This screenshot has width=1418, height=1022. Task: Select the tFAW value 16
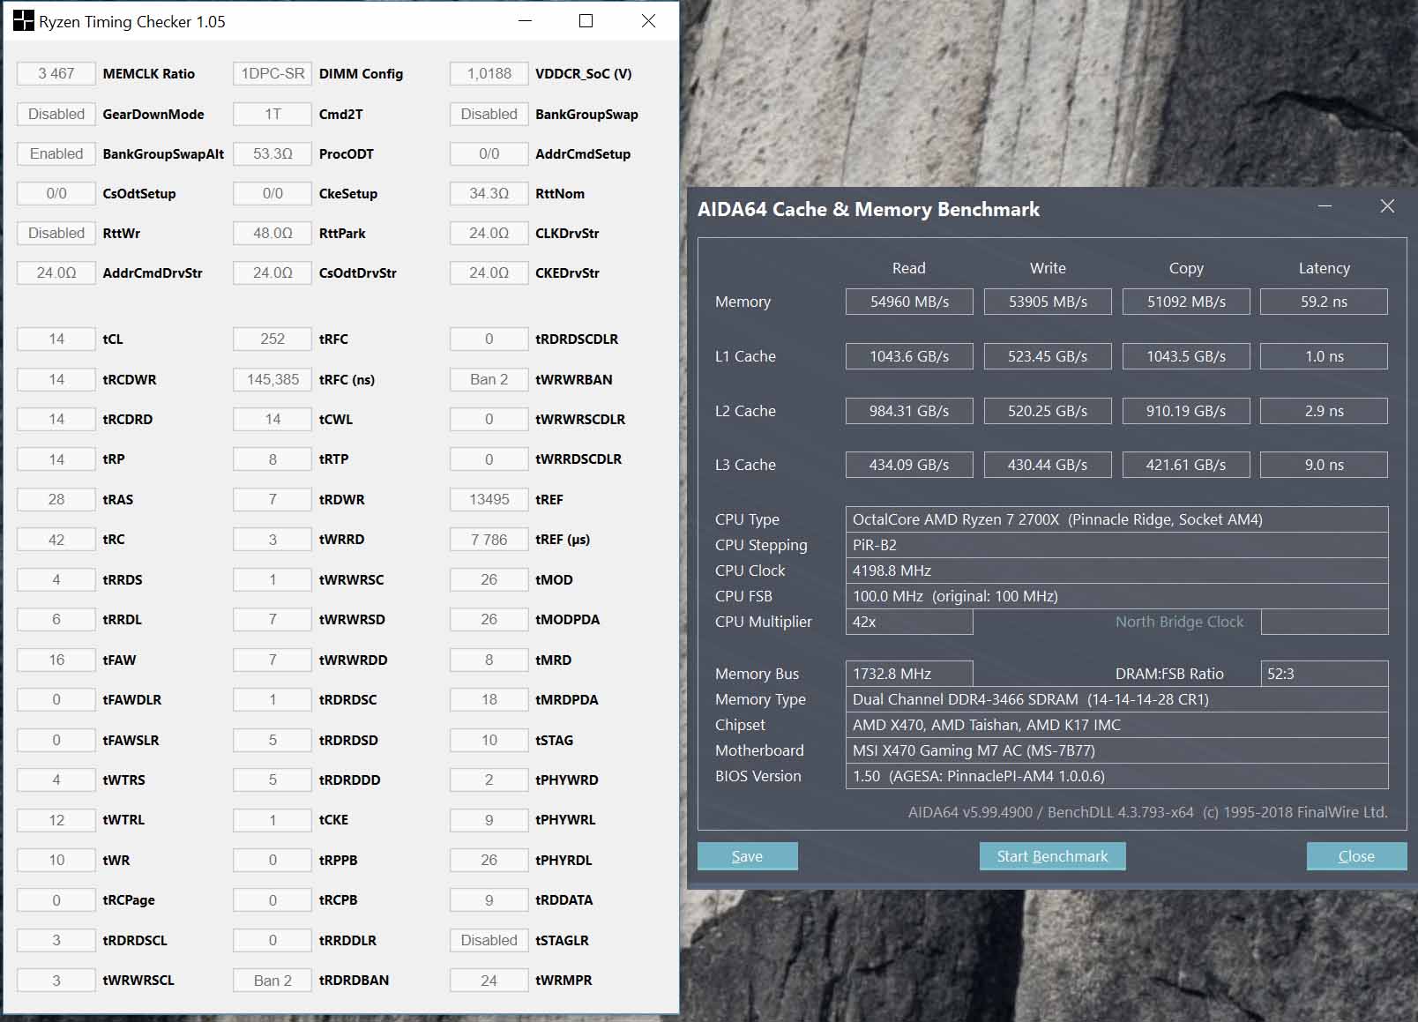click(56, 660)
